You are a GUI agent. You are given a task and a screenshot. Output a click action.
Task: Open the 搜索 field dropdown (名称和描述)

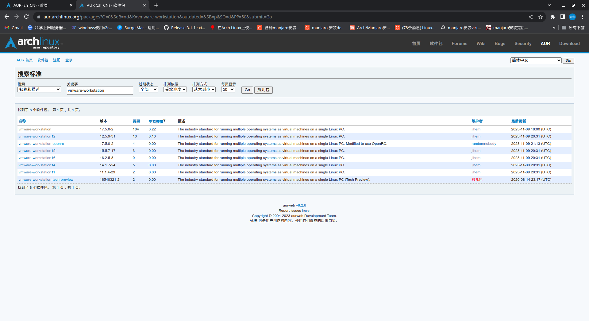[39, 90]
